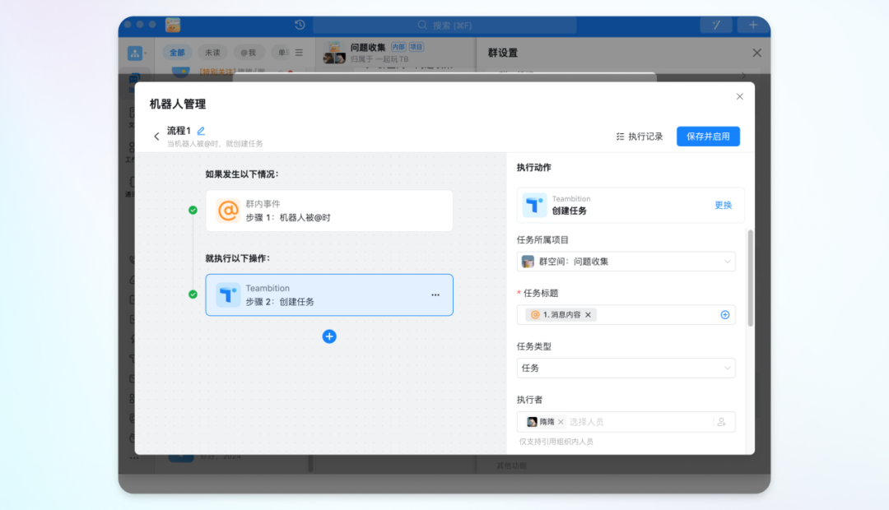Close the 机器人管理 dialog
Image resolution: width=889 pixels, height=510 pixels.
[739, 97]
